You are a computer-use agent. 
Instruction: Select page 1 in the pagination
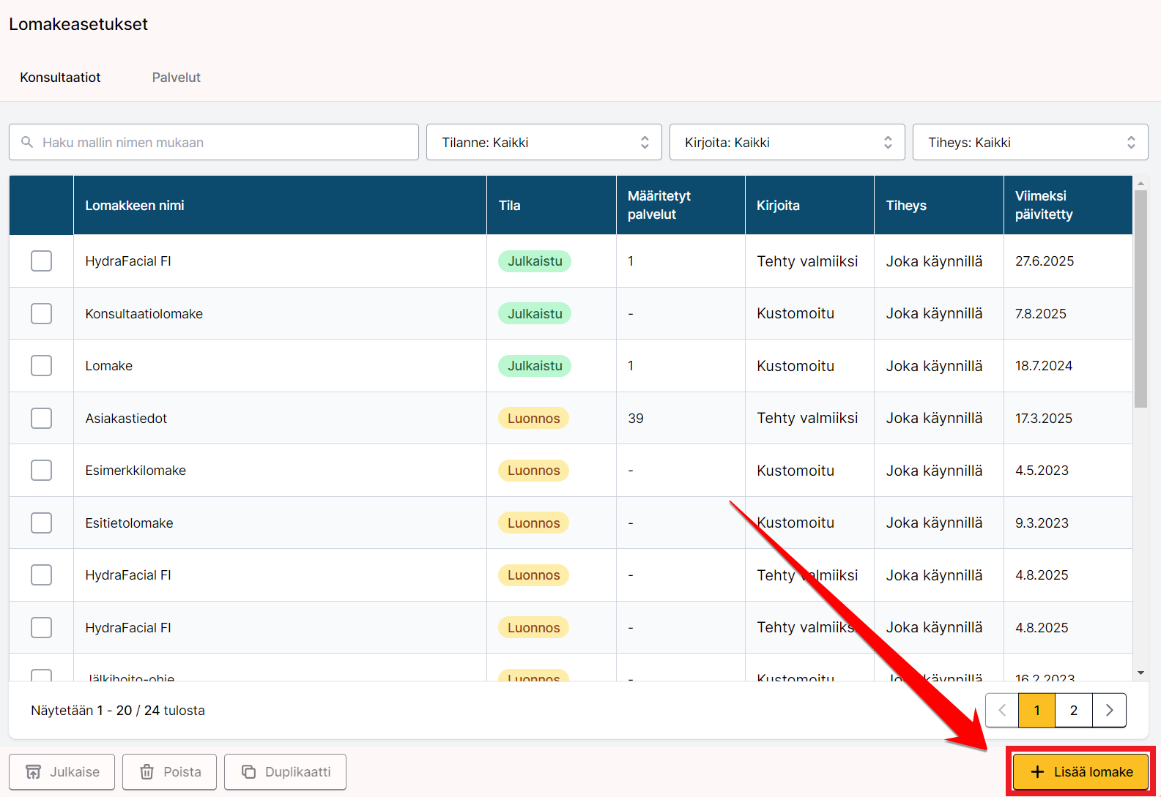click(x=1037, y=710)
